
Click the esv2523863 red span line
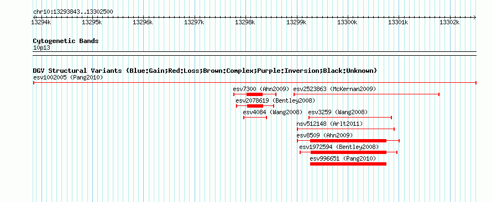367,94
